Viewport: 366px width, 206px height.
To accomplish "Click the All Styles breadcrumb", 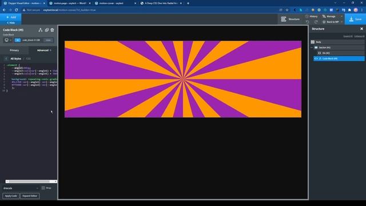I will (15, 58).
